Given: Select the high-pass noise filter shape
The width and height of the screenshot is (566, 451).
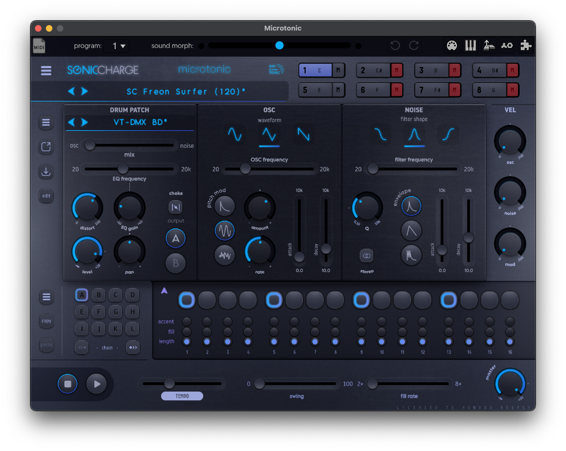Looking at the screenshot, I should pos(448,134).
